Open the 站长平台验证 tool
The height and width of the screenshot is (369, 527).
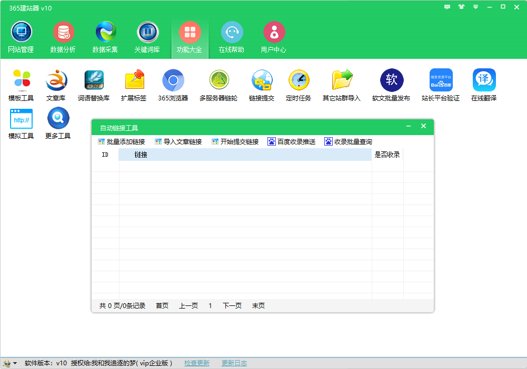tap(441, 85)
